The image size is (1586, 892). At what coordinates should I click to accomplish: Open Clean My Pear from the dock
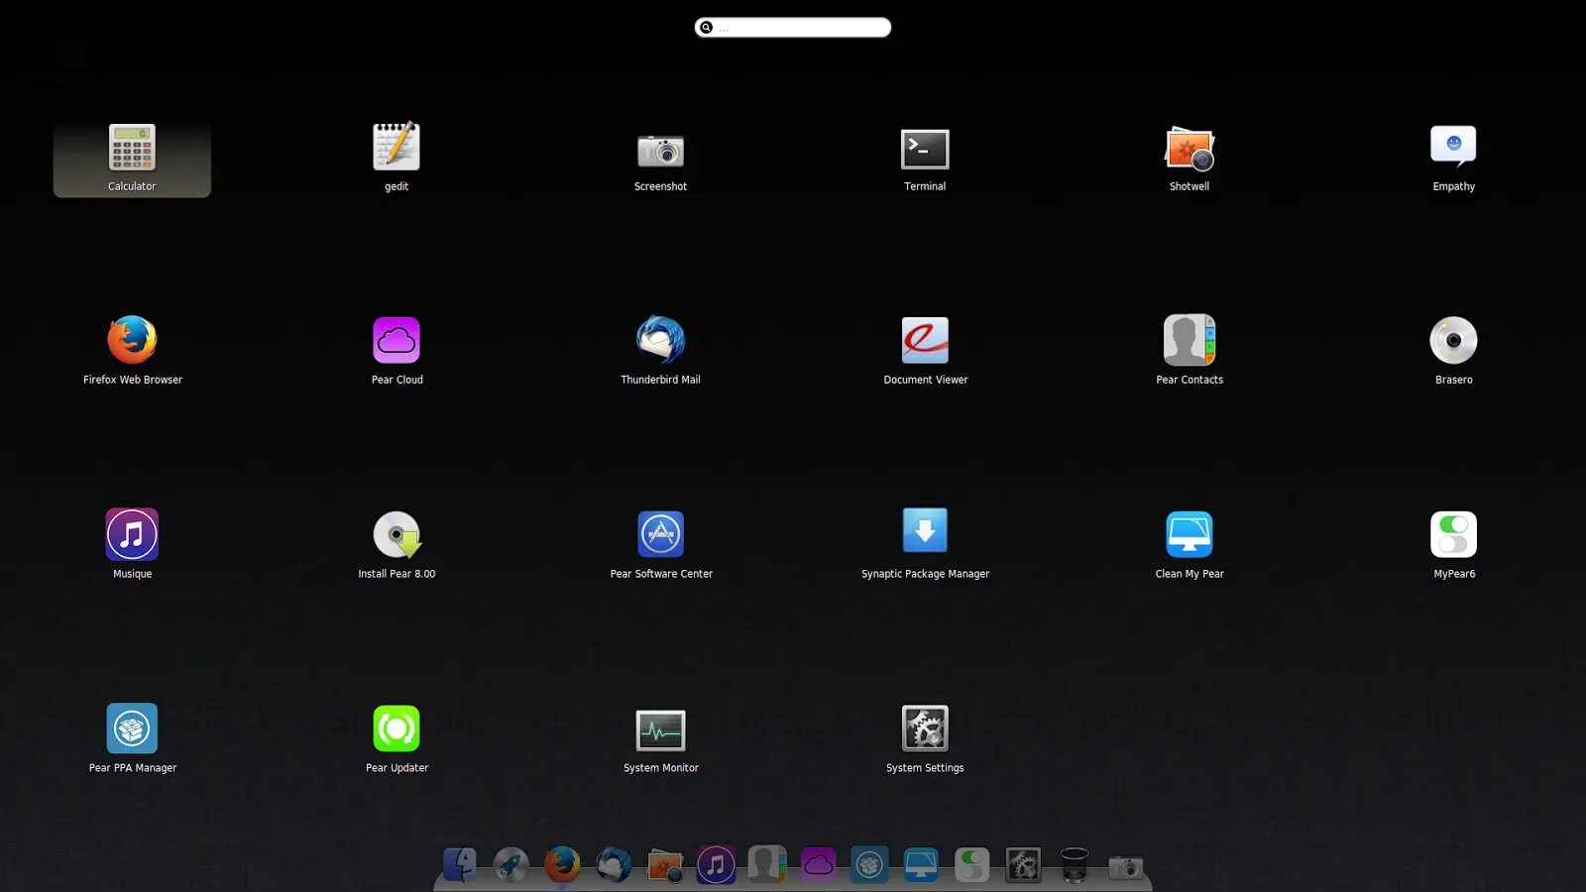pos(921,865)
